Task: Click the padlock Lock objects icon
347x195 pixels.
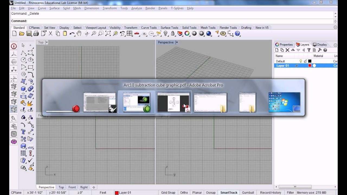Action: (x=172, y=34)
